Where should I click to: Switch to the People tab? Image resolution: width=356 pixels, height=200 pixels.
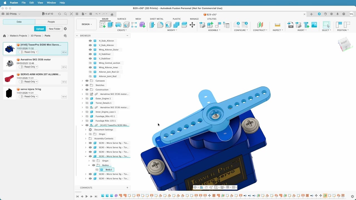click(x=51, y=22)
